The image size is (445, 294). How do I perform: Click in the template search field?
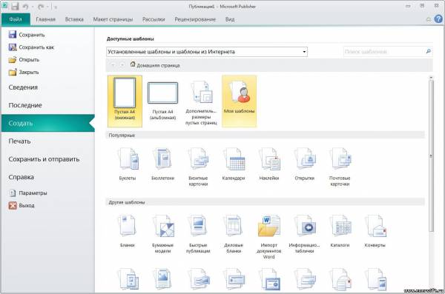[383, 52]
